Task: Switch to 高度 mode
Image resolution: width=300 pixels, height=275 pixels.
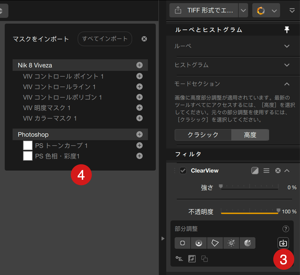Action: pyautogui.click(x=250, y=135)
